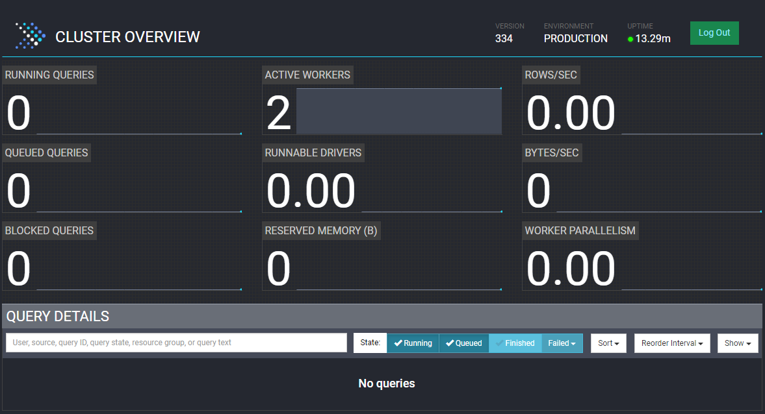Image resolution: width=765 pixels, height=414 pixels.
Task: Click the green uptime status indicator dot
Action: point(629,39)
